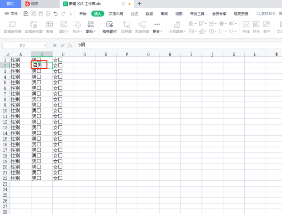
Task: Click the select-all corner triangle of the sheet
Action: tap(7, 54)
